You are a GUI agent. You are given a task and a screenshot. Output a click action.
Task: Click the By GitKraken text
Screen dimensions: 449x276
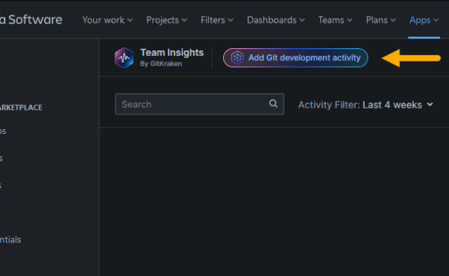coord(161,63)
